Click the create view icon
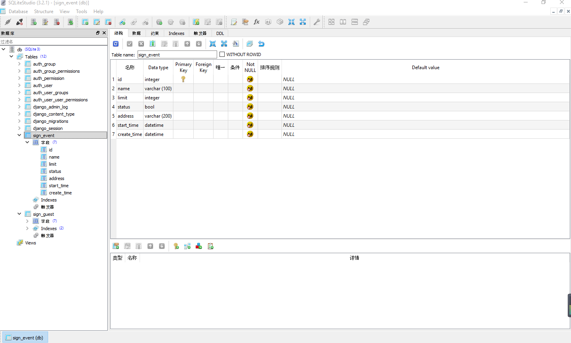 pos(196,22)
